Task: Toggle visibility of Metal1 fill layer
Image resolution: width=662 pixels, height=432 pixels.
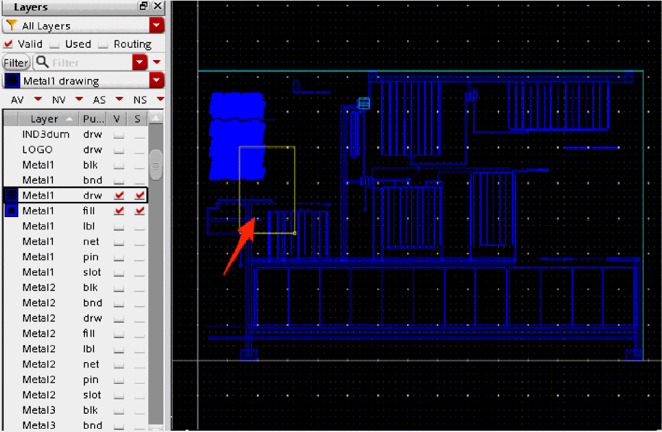Action: pyautogui.click(x=120, y=210)
